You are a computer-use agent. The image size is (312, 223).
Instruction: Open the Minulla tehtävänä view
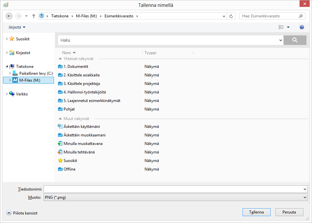click(79, 152)
